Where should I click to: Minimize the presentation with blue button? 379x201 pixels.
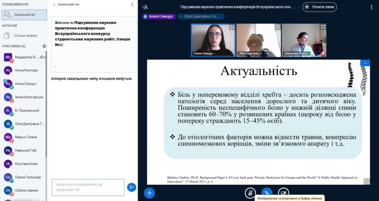click(365, 63)
